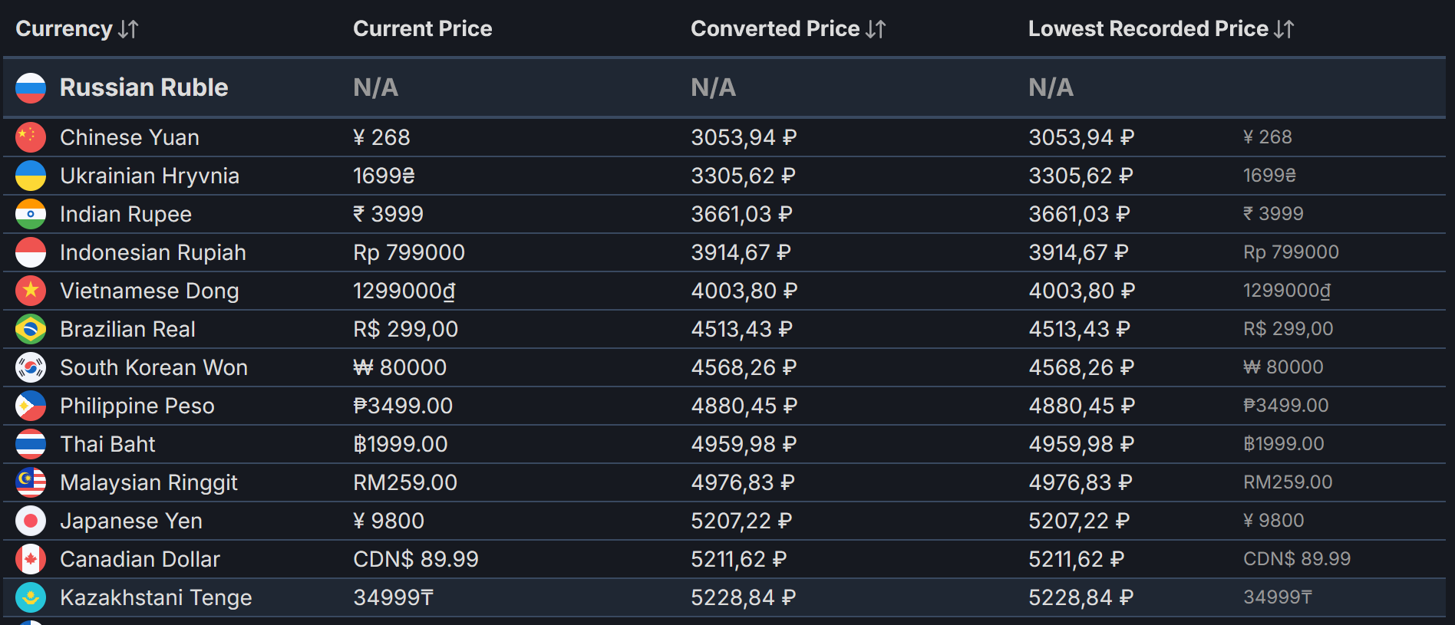Click the Russian Ruble flag icon
The image size is (1455, 625).
pos(31,88)
